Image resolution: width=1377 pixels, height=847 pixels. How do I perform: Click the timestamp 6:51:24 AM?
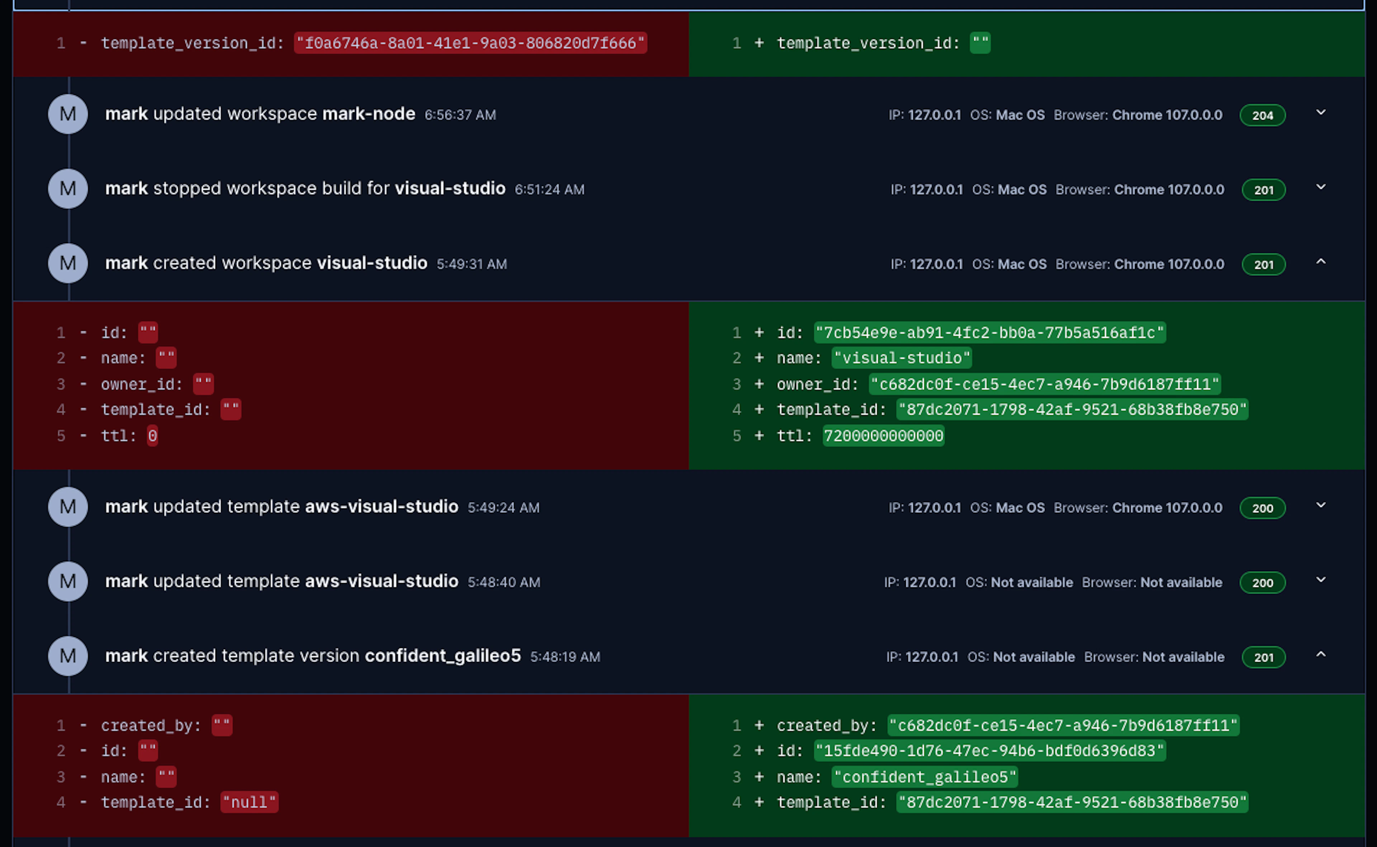[549, 189]
